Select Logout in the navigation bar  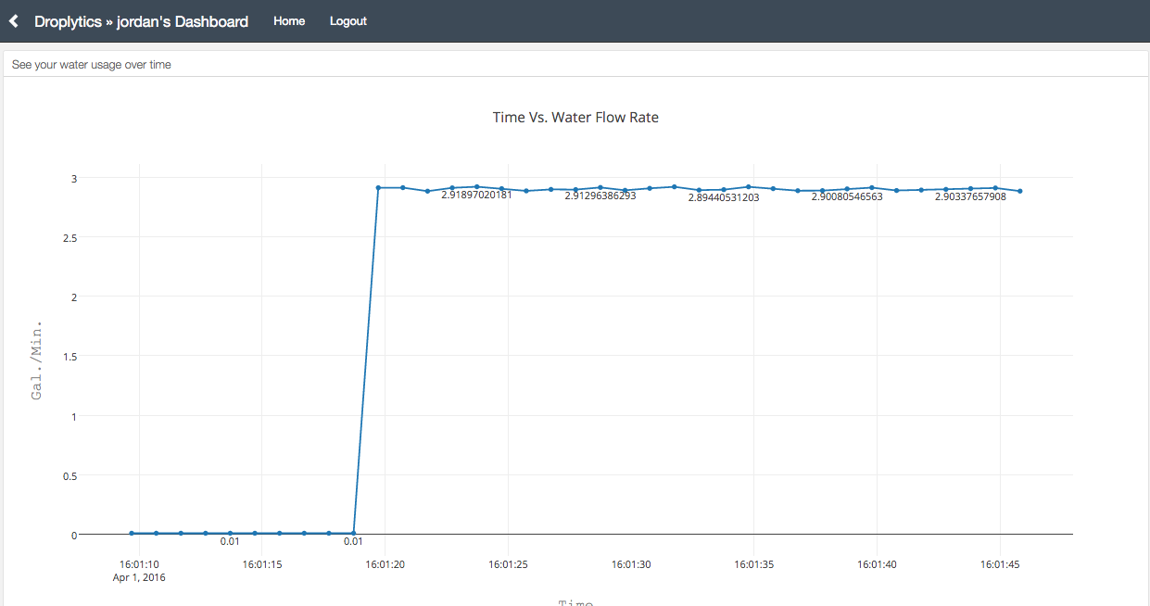point(348,21)
